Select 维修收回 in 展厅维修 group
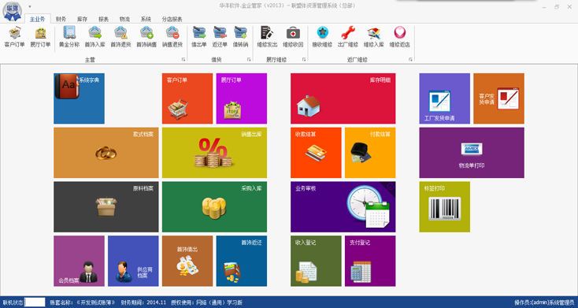 (293, 37)
